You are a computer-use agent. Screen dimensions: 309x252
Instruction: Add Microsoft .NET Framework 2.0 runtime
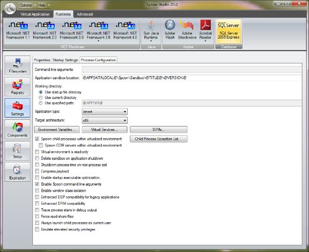click(x=44, y=30)
